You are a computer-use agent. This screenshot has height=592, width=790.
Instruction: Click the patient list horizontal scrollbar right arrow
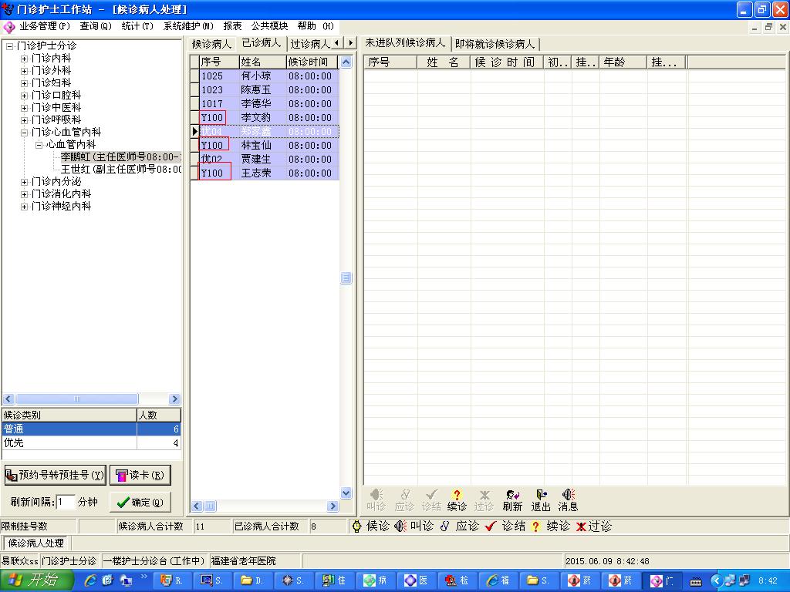click(333, 506)
